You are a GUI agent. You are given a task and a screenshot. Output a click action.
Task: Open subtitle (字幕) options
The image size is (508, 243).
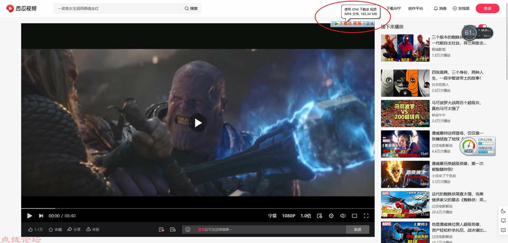272,216
